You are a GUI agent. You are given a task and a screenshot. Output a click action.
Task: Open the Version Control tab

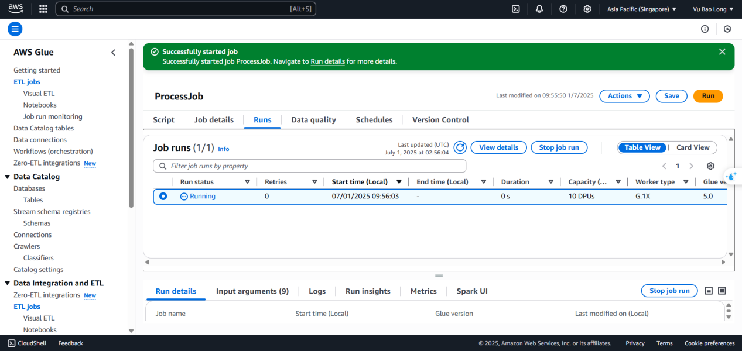[440, 120]
